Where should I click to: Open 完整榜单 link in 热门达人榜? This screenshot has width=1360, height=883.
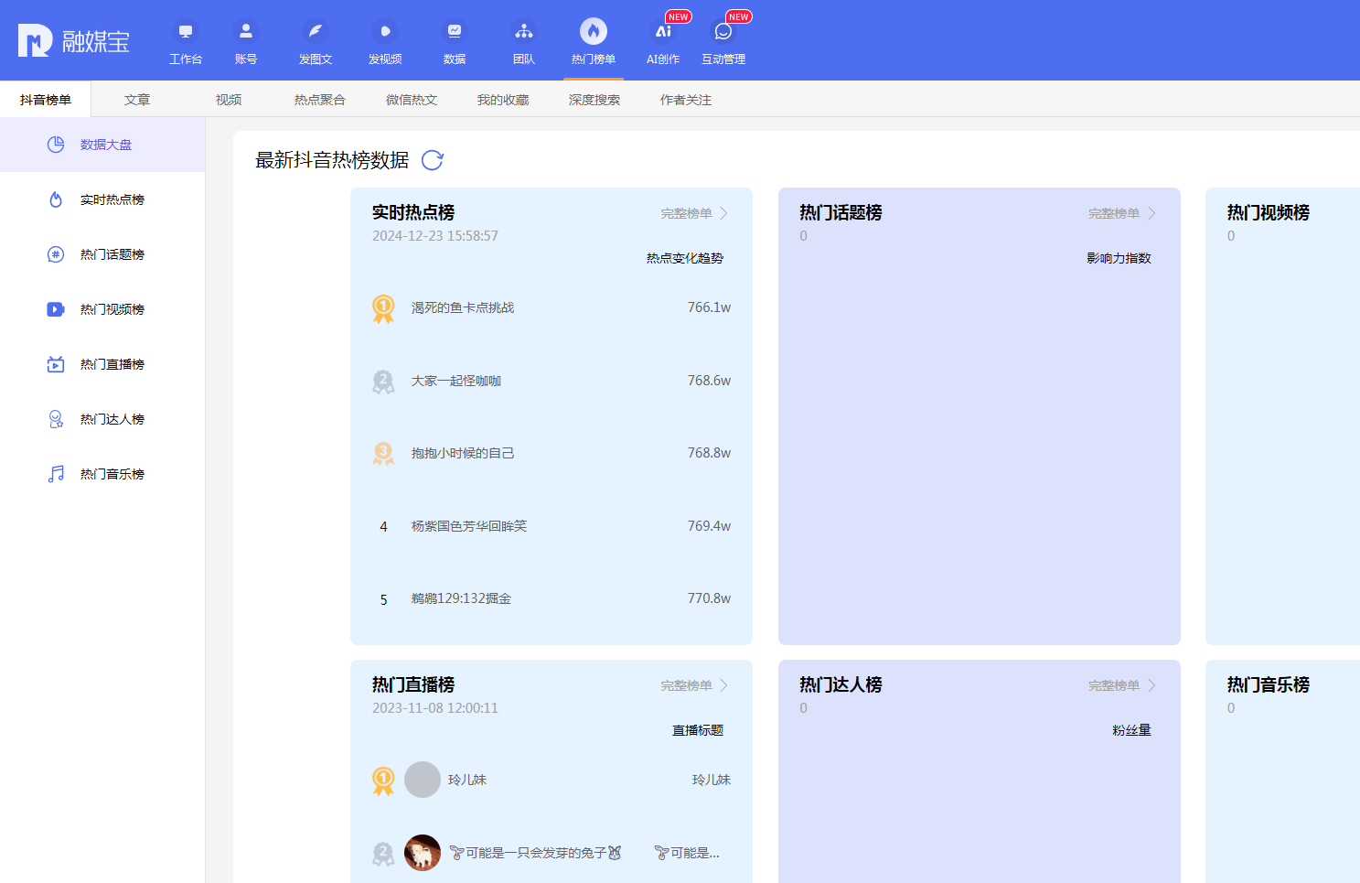pos(1114,685)
